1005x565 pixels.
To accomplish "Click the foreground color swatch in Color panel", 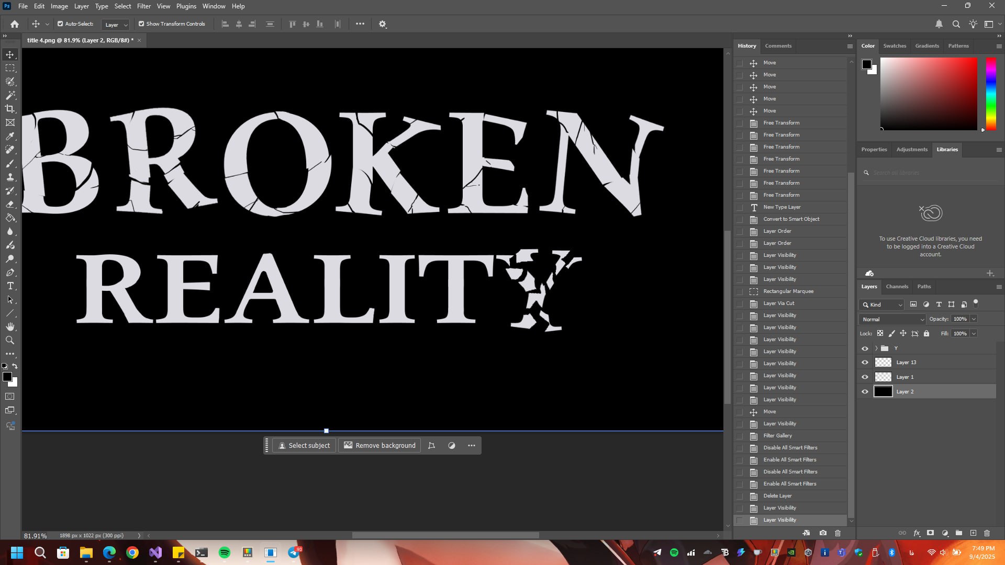I will [x=867, y=64].
